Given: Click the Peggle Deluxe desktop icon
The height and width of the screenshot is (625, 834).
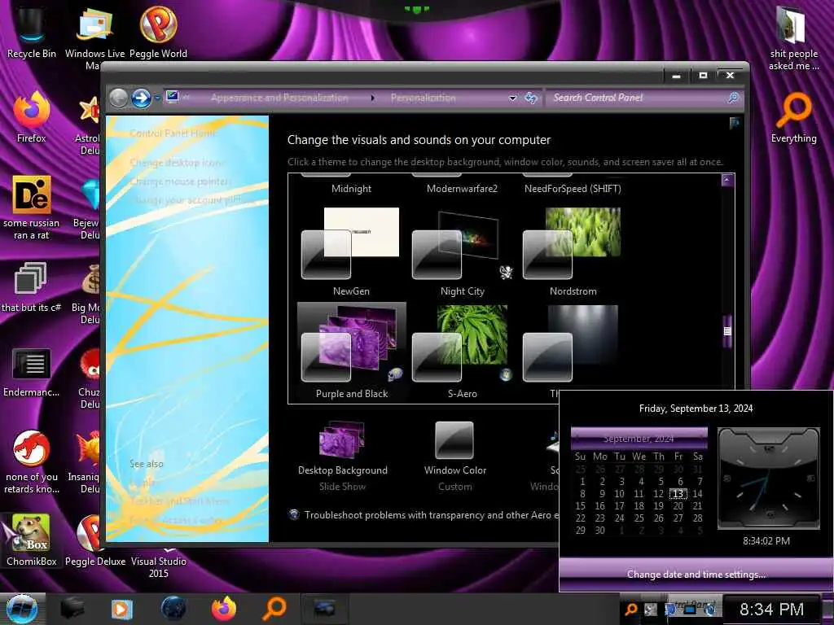Looking at the screenshot, I should pyautogui.click(x=94, y=540).
